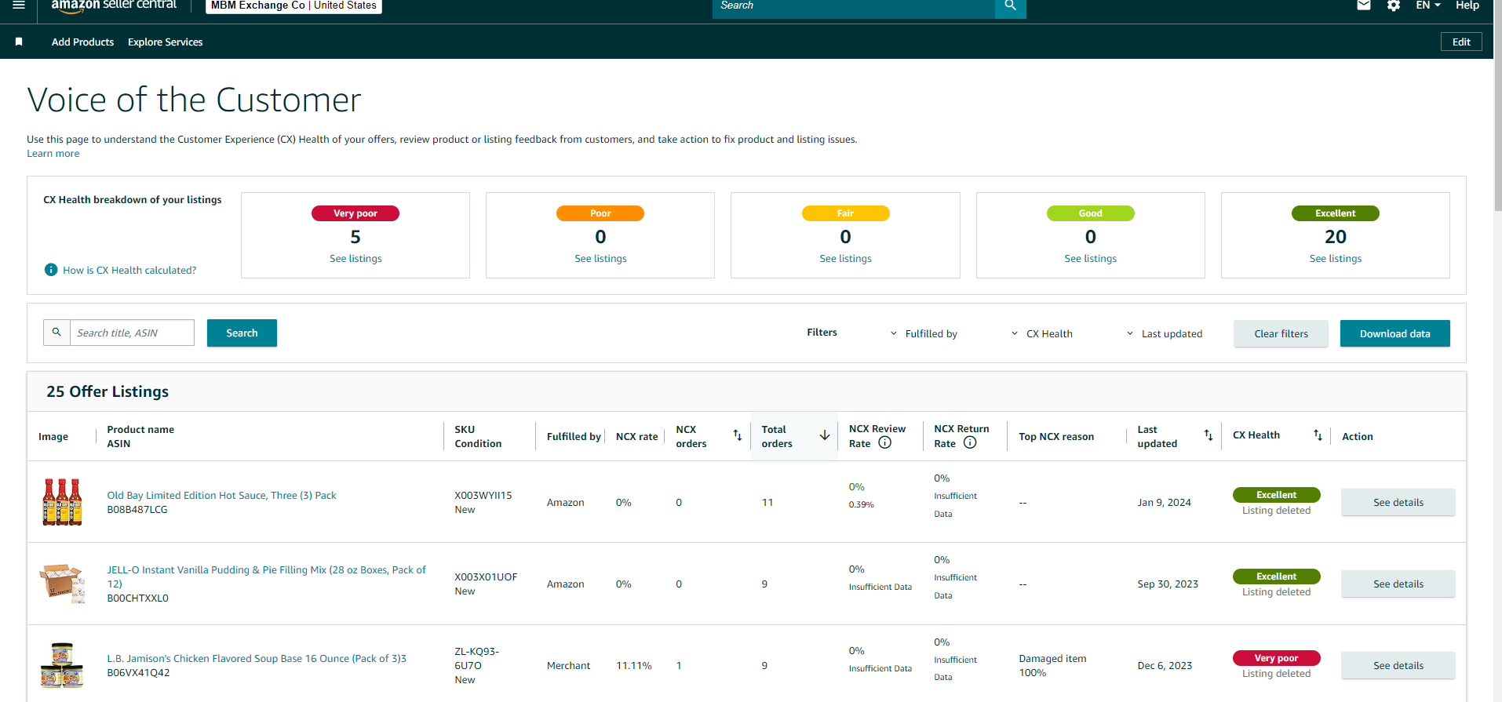Open the settings gear icon
This screenshot has height=702, width=1502.
1394,5
